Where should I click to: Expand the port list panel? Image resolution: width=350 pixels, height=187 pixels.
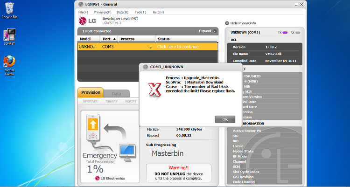click(207, 31)
